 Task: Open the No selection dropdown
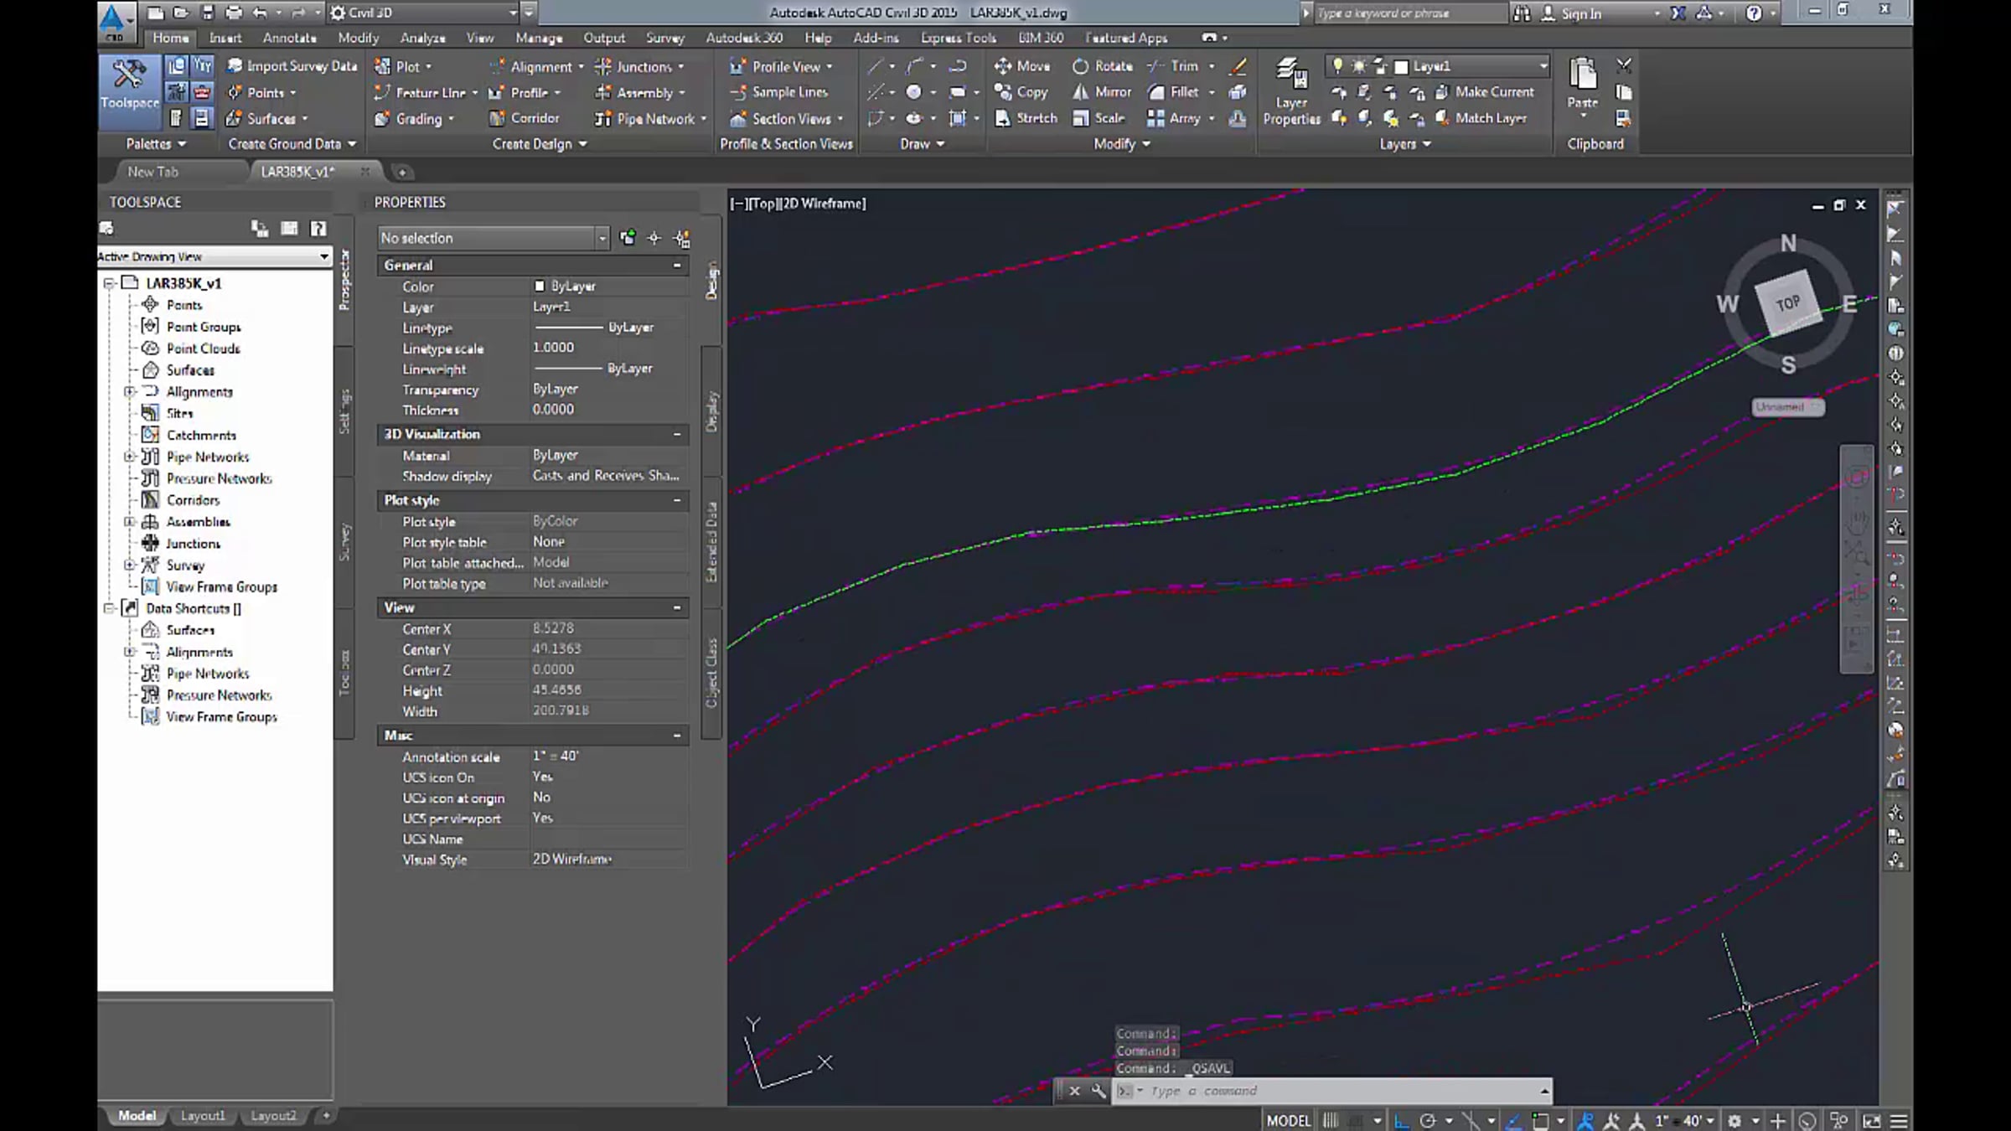click(602, 239)
